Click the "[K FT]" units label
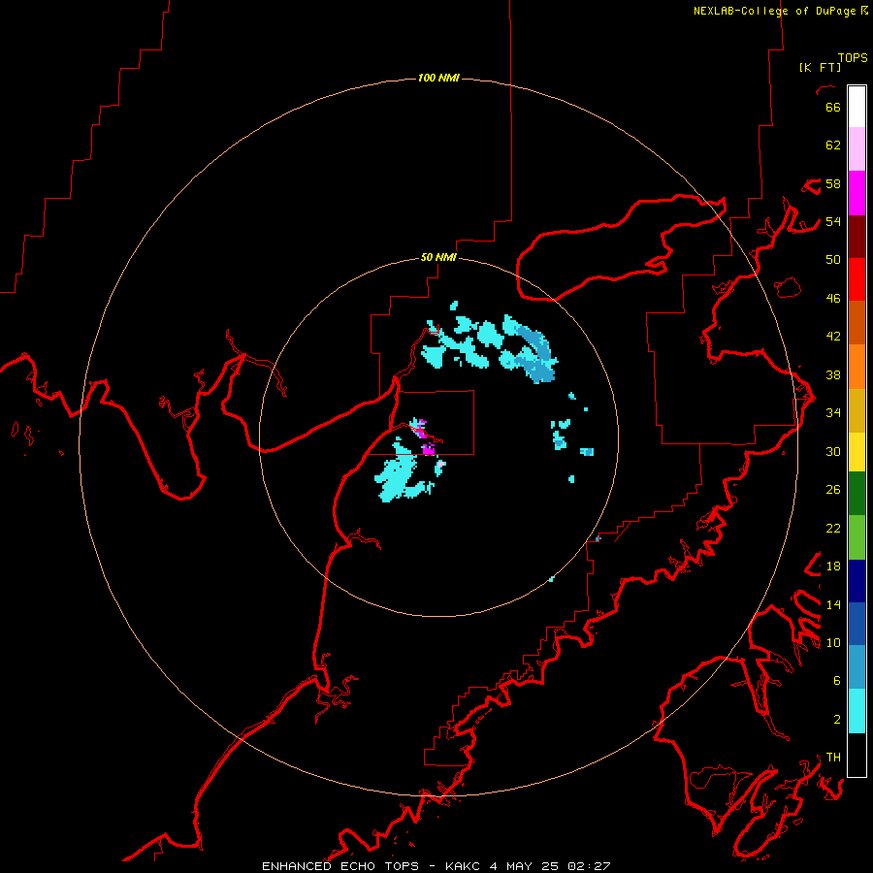Image resolution: width=873 pixels, height=873 pixels. click(820, 67)
